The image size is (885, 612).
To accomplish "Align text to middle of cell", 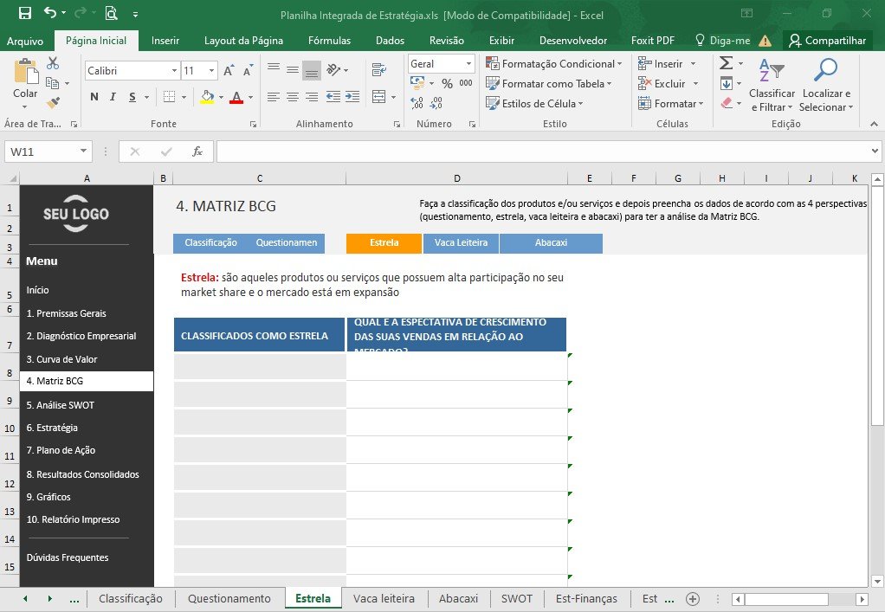I will pos(293,69).
